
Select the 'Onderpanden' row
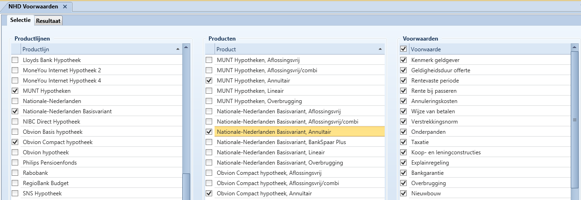(485, 132)
